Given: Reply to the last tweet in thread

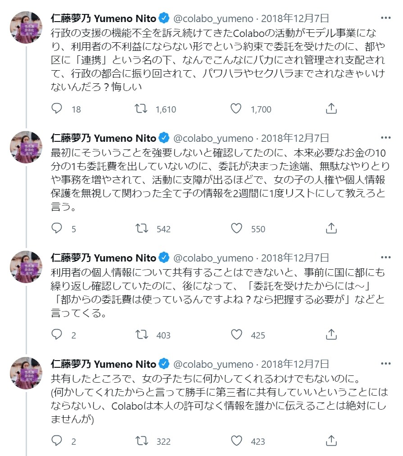Looking at the screenshot, I should pos(57,441).
